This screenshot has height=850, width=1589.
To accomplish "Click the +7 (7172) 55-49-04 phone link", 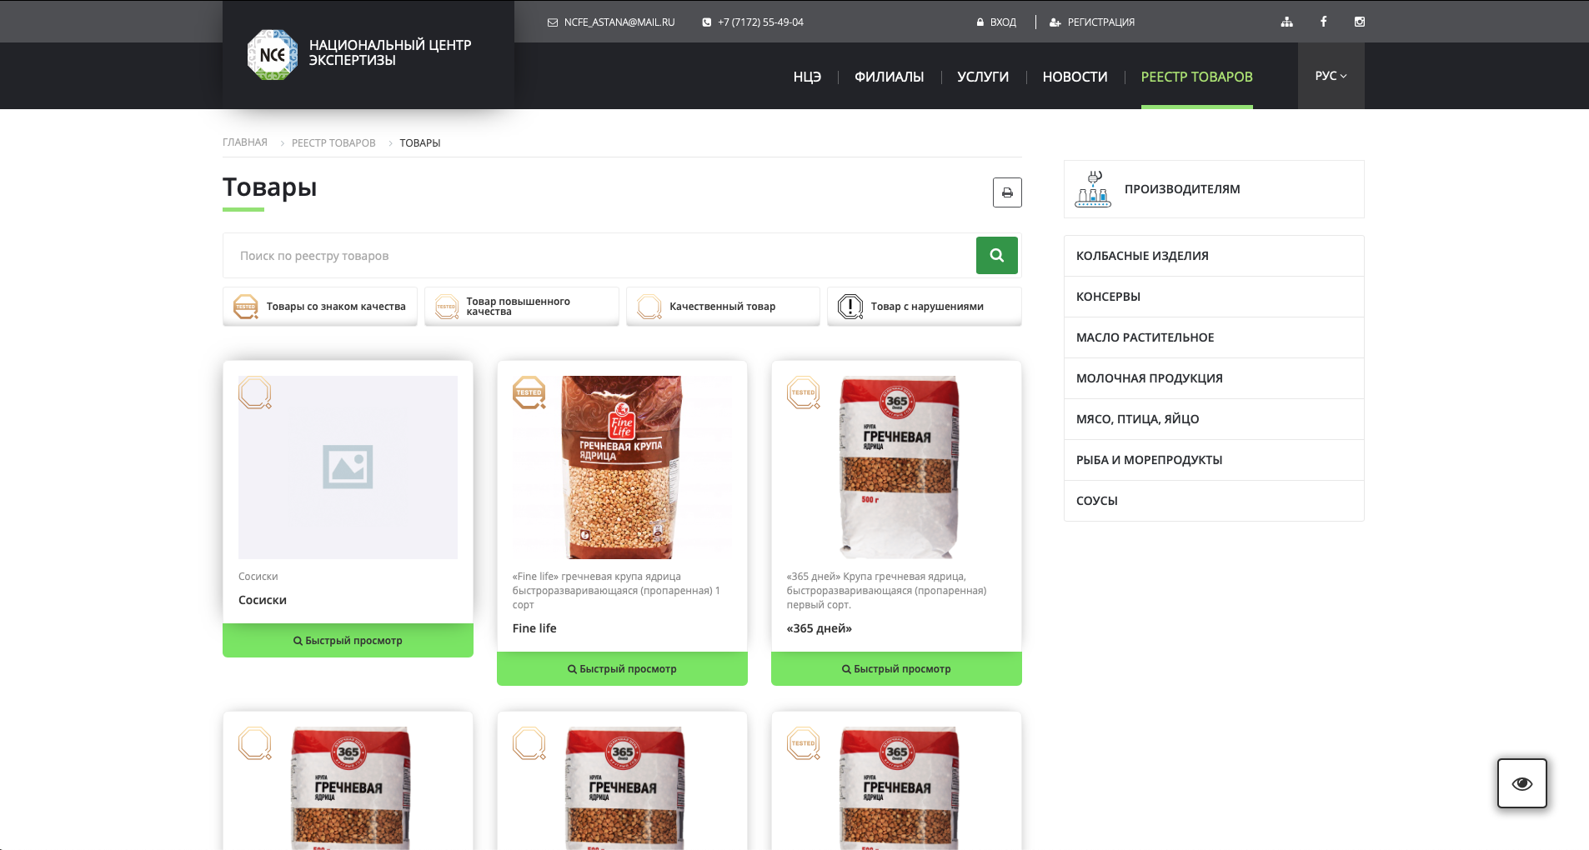I will click(x=760, y=22).
